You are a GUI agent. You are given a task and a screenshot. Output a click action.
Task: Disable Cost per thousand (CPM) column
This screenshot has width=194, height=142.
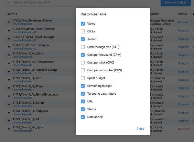(x=83, y=55)
